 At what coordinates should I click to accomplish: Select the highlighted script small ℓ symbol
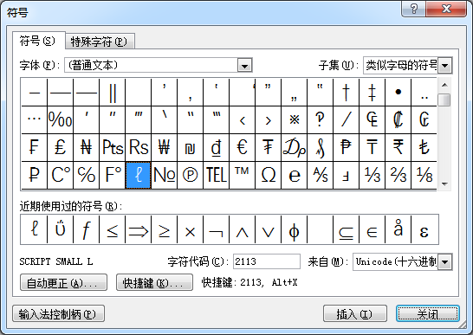pyautogui.click(x=138, y=175)
